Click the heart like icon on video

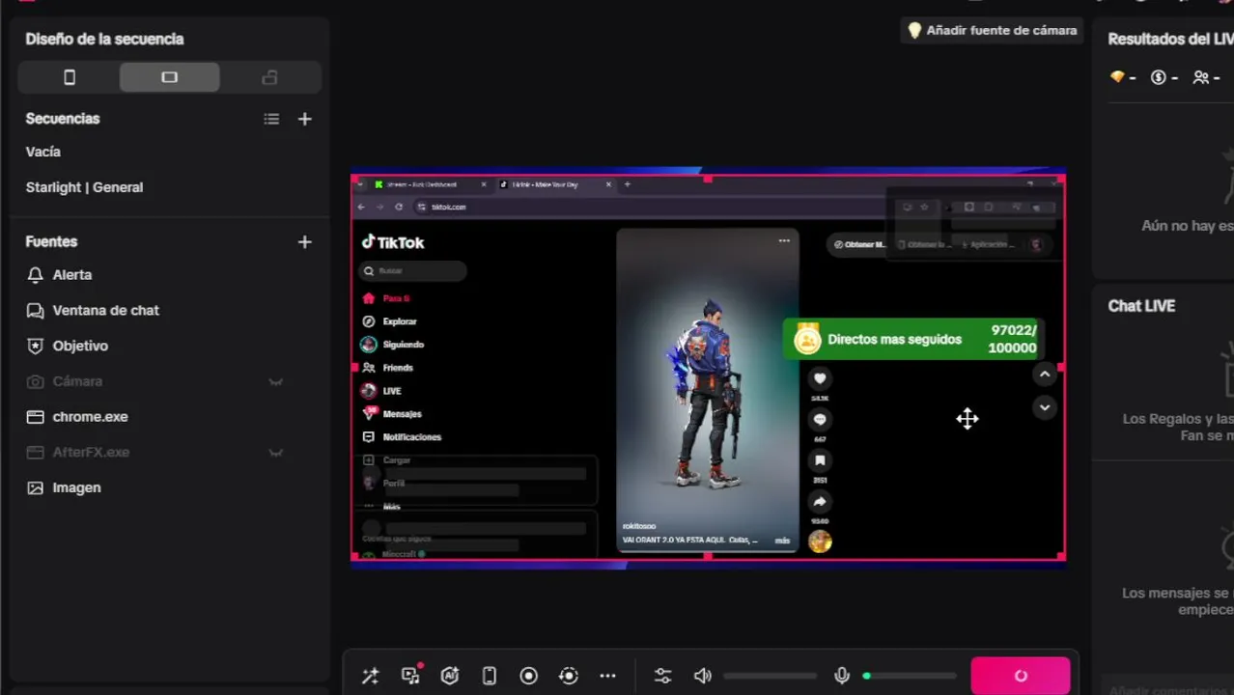tap(820, 378)
